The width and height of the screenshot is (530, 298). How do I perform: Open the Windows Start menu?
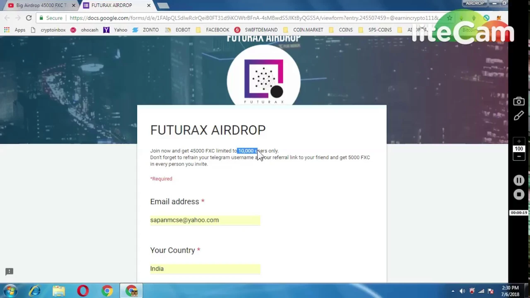pyautogui.click(x=10, y=291)
